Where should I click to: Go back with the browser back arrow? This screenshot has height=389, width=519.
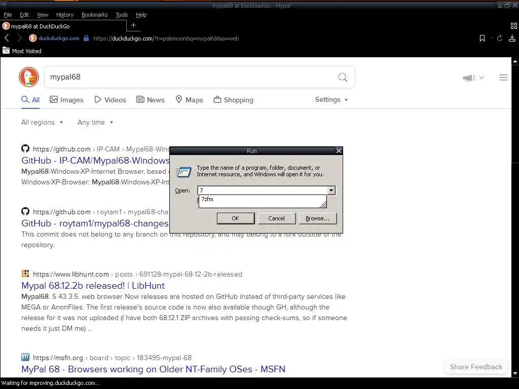(7, 38)
